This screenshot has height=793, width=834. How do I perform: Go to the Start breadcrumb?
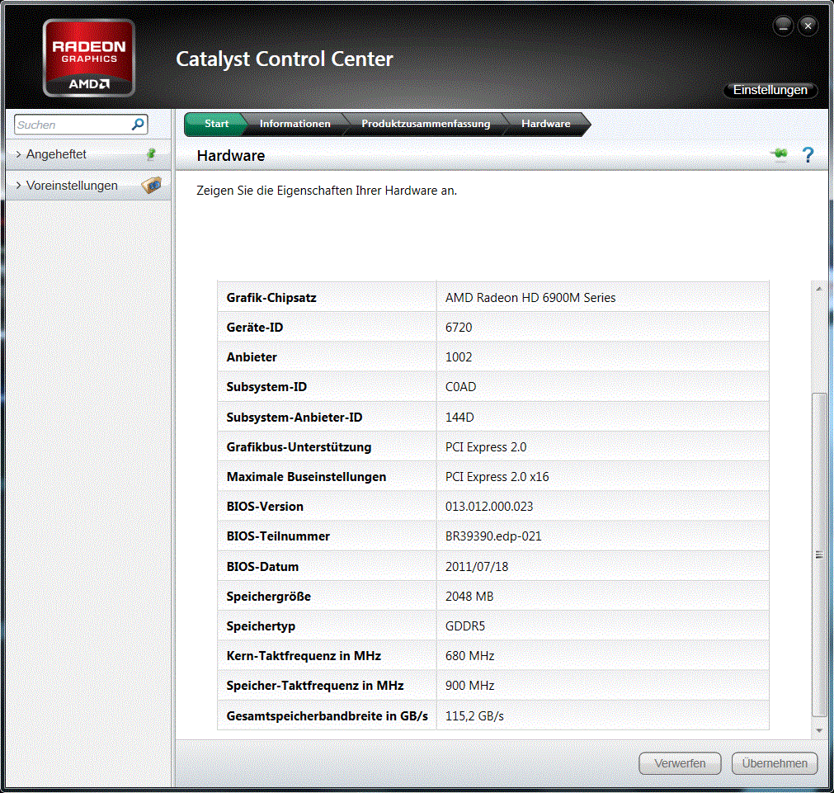216,124
